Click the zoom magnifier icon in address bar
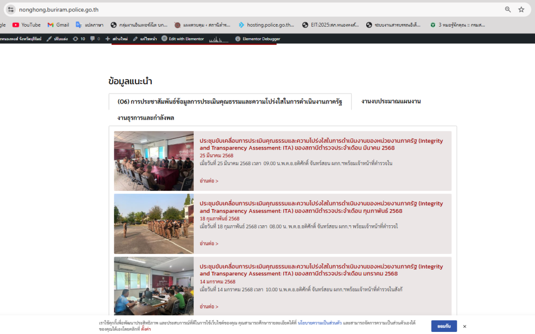 point(508,9)
